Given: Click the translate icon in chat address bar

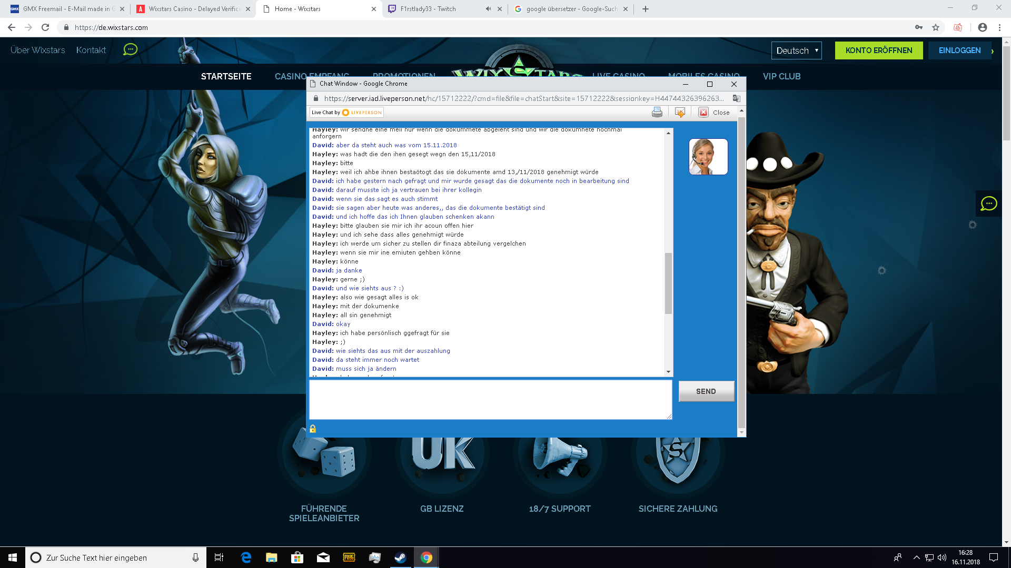Looking at the screenshot, I should coord(736,98).
